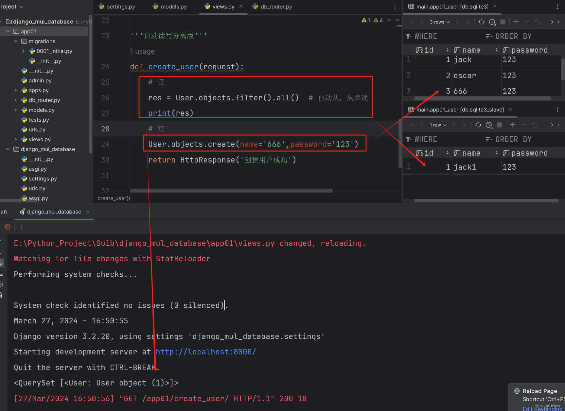Open the Project view dropdown

pos(12,7)
